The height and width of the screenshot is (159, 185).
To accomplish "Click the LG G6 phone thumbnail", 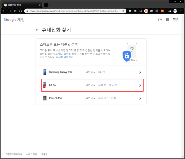I will tap(45, 85).
